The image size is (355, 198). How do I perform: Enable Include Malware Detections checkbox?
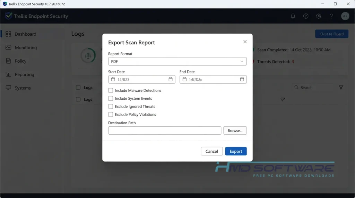111,90
